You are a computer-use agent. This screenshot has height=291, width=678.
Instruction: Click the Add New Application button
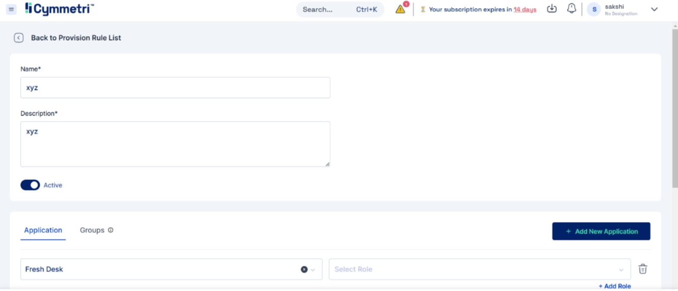[x=601, y=231]
